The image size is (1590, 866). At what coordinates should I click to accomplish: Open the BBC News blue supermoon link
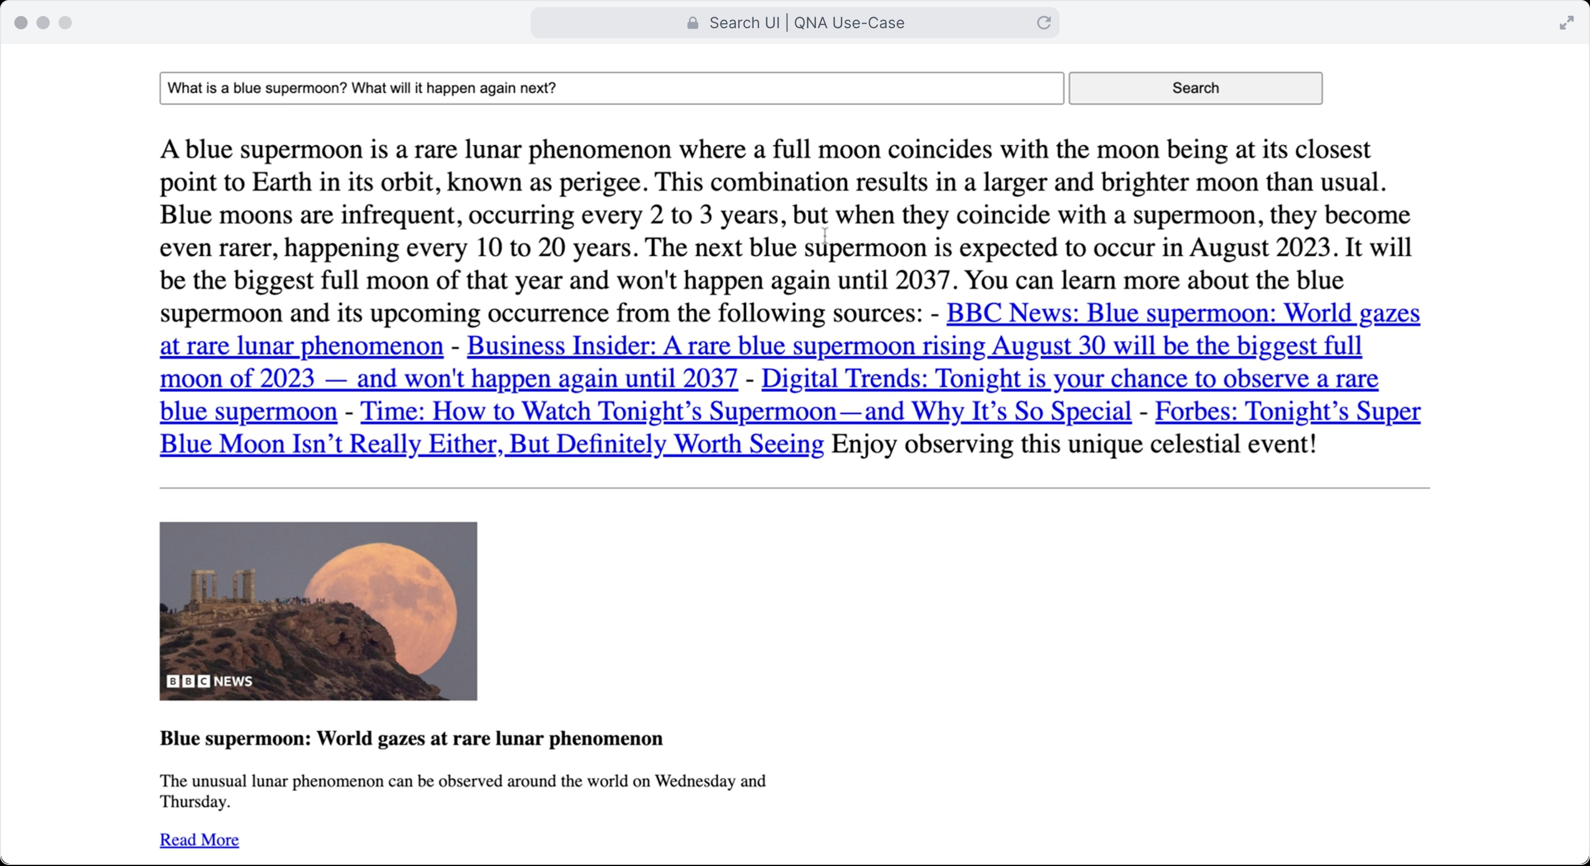pos(1182,314)
